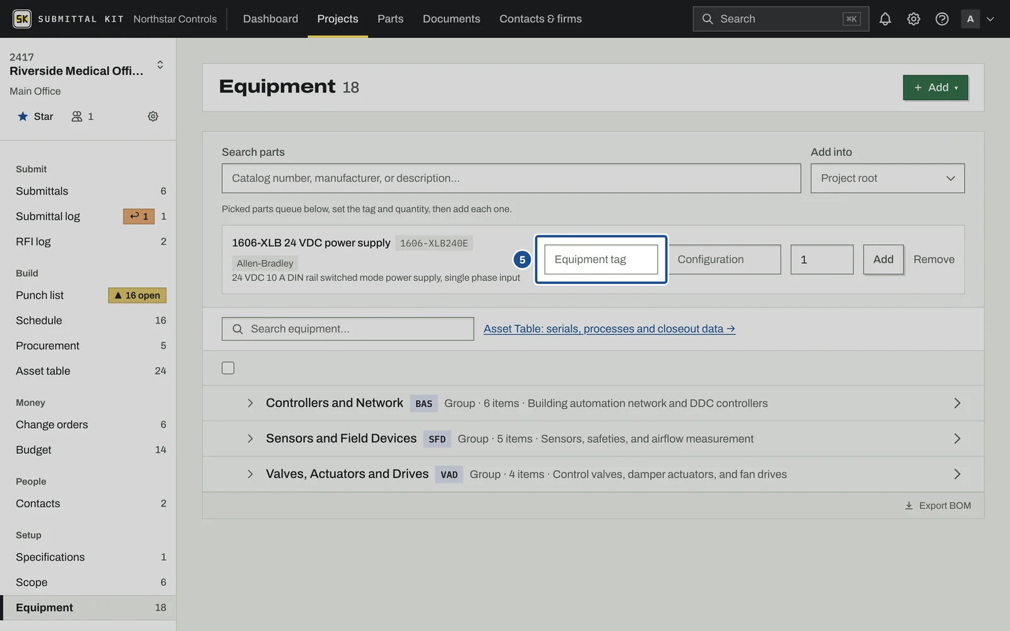Click the quantity field showing 1
The width and height of the screenshot is (1010, 631).
pos(822,259)
